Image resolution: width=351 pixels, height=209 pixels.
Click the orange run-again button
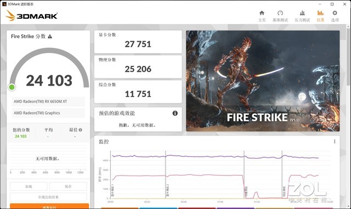click(x=49, y=206)
